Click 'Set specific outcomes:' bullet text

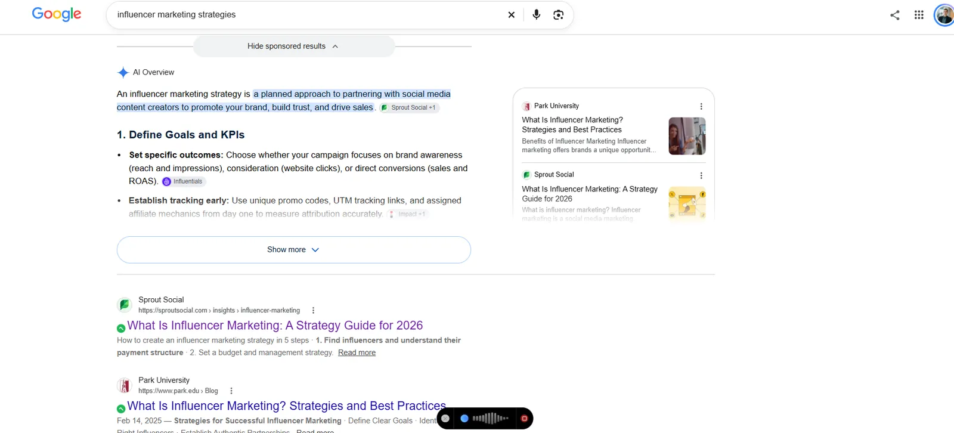click(x=176, y=154)
